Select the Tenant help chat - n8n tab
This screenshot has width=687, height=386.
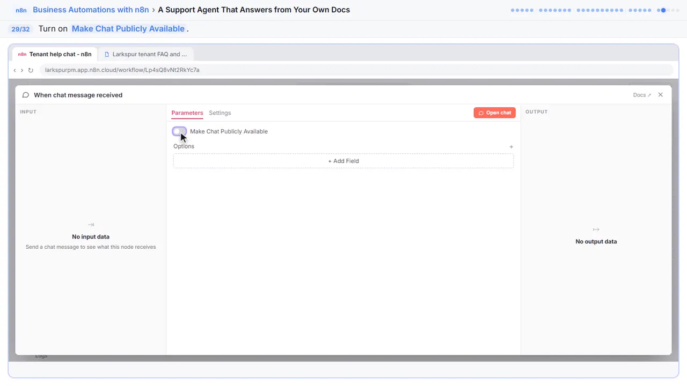coord(55,54)
